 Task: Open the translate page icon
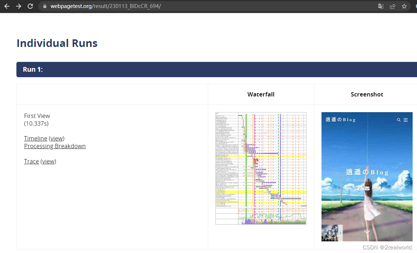[381, 6]
